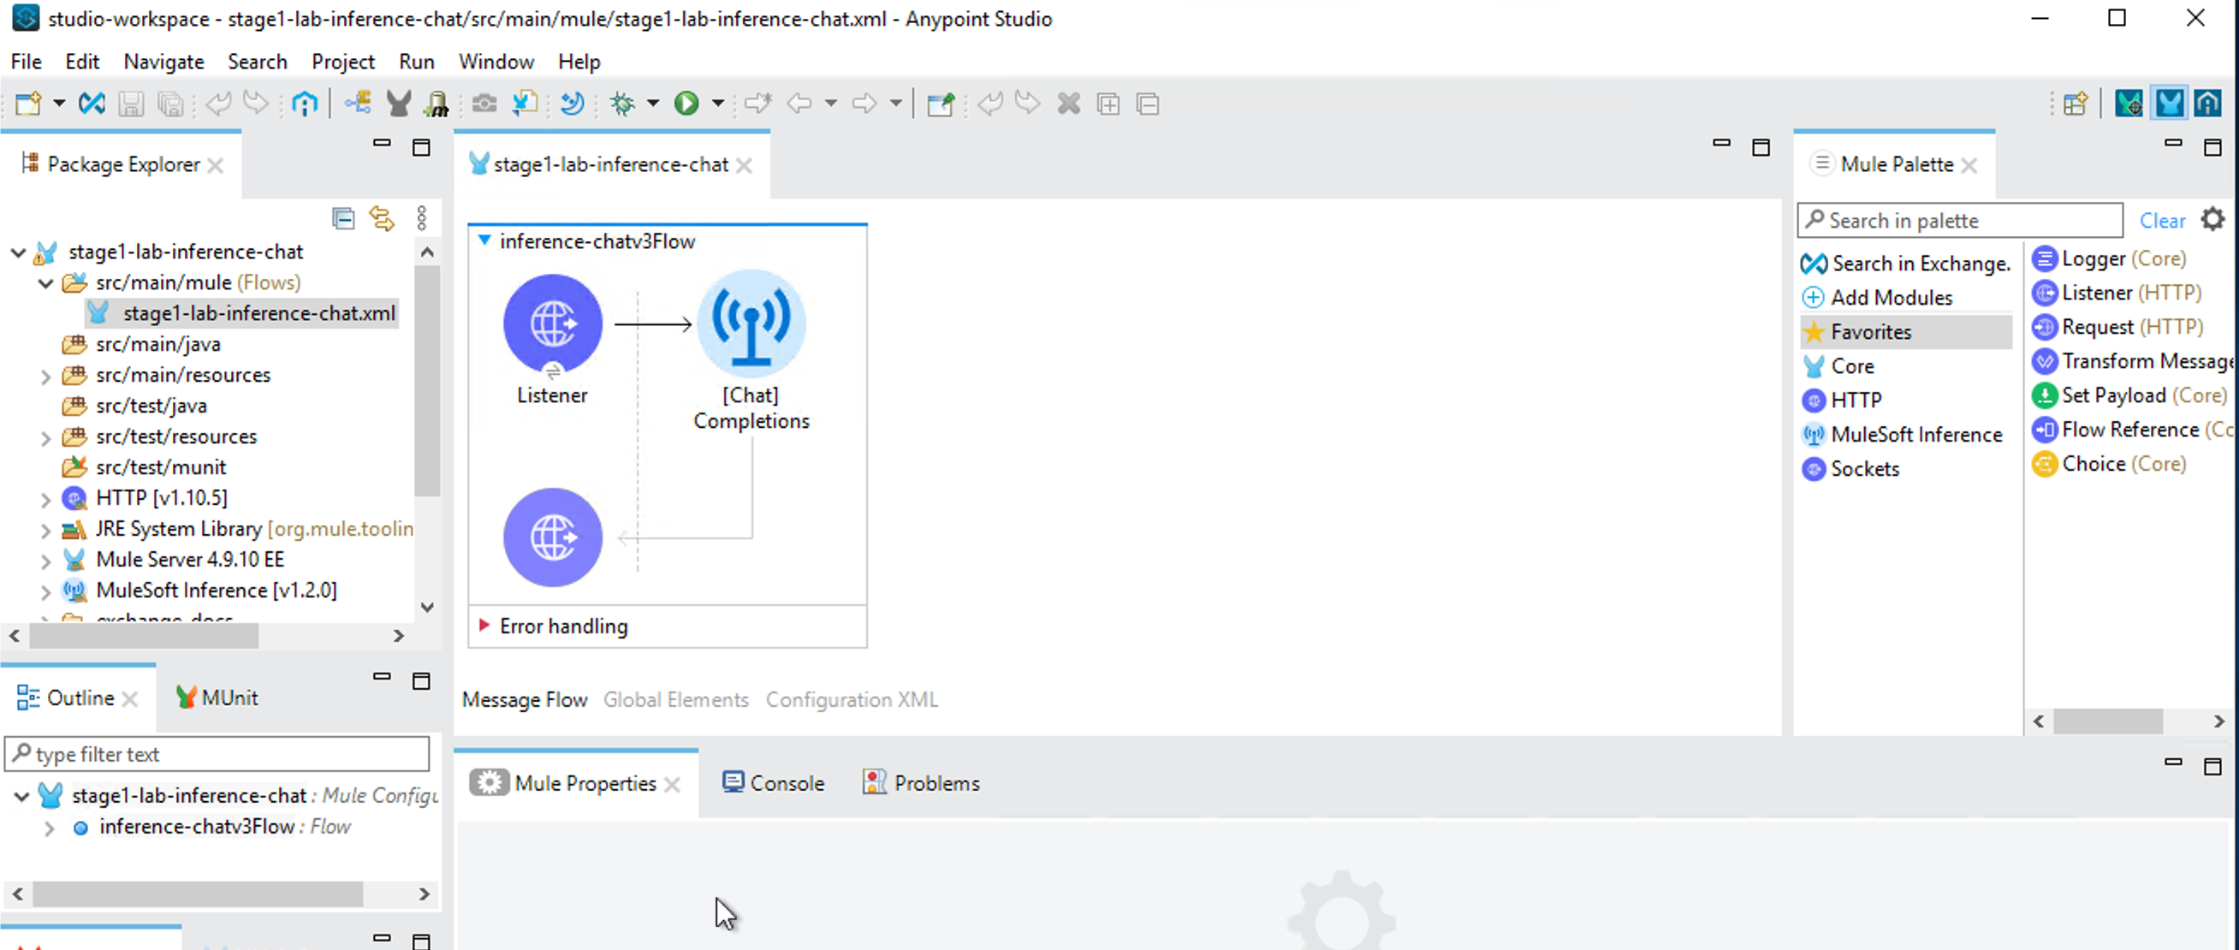Click the Debug bug icon in toolbar

pos(622,104)
